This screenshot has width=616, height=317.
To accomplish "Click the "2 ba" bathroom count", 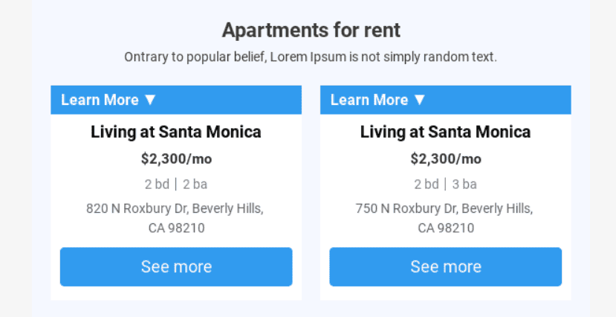I will 195,184.
